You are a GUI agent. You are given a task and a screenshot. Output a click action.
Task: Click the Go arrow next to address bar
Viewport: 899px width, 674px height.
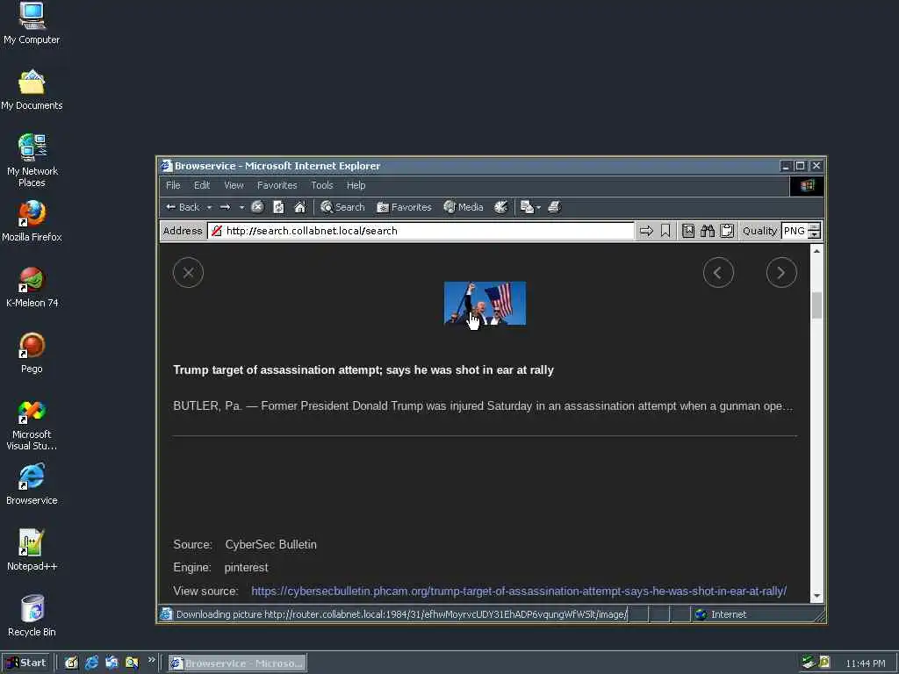click(646, 231)
